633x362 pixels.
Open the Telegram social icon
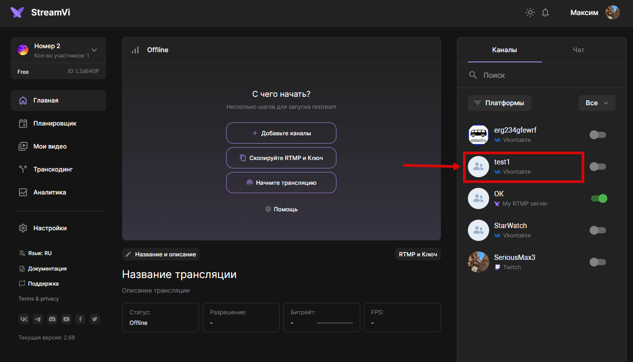(38, 319)
